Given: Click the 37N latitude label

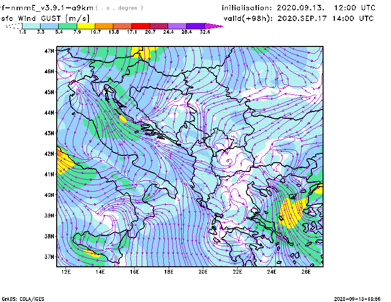Looking at the screenshot, I should [49, 257].
